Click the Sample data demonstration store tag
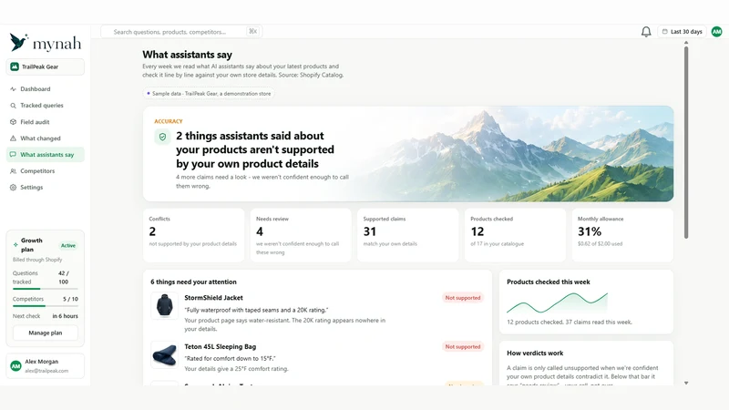 (x=209, y=94)
